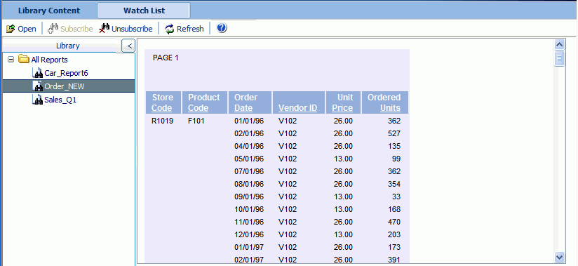The height and width of the screenshot is (266, 578).
Task: Sort by the Store Code column header
Action: click(x=162, y=102)
